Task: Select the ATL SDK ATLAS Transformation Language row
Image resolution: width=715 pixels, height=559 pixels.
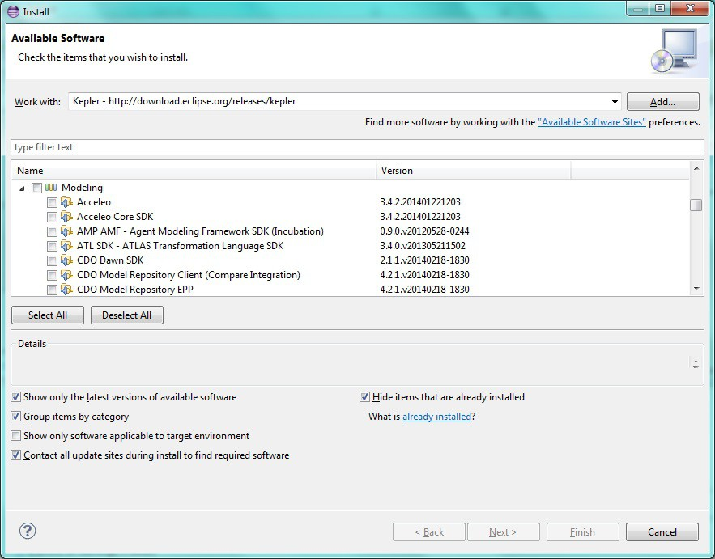Action: pos(180,246)
